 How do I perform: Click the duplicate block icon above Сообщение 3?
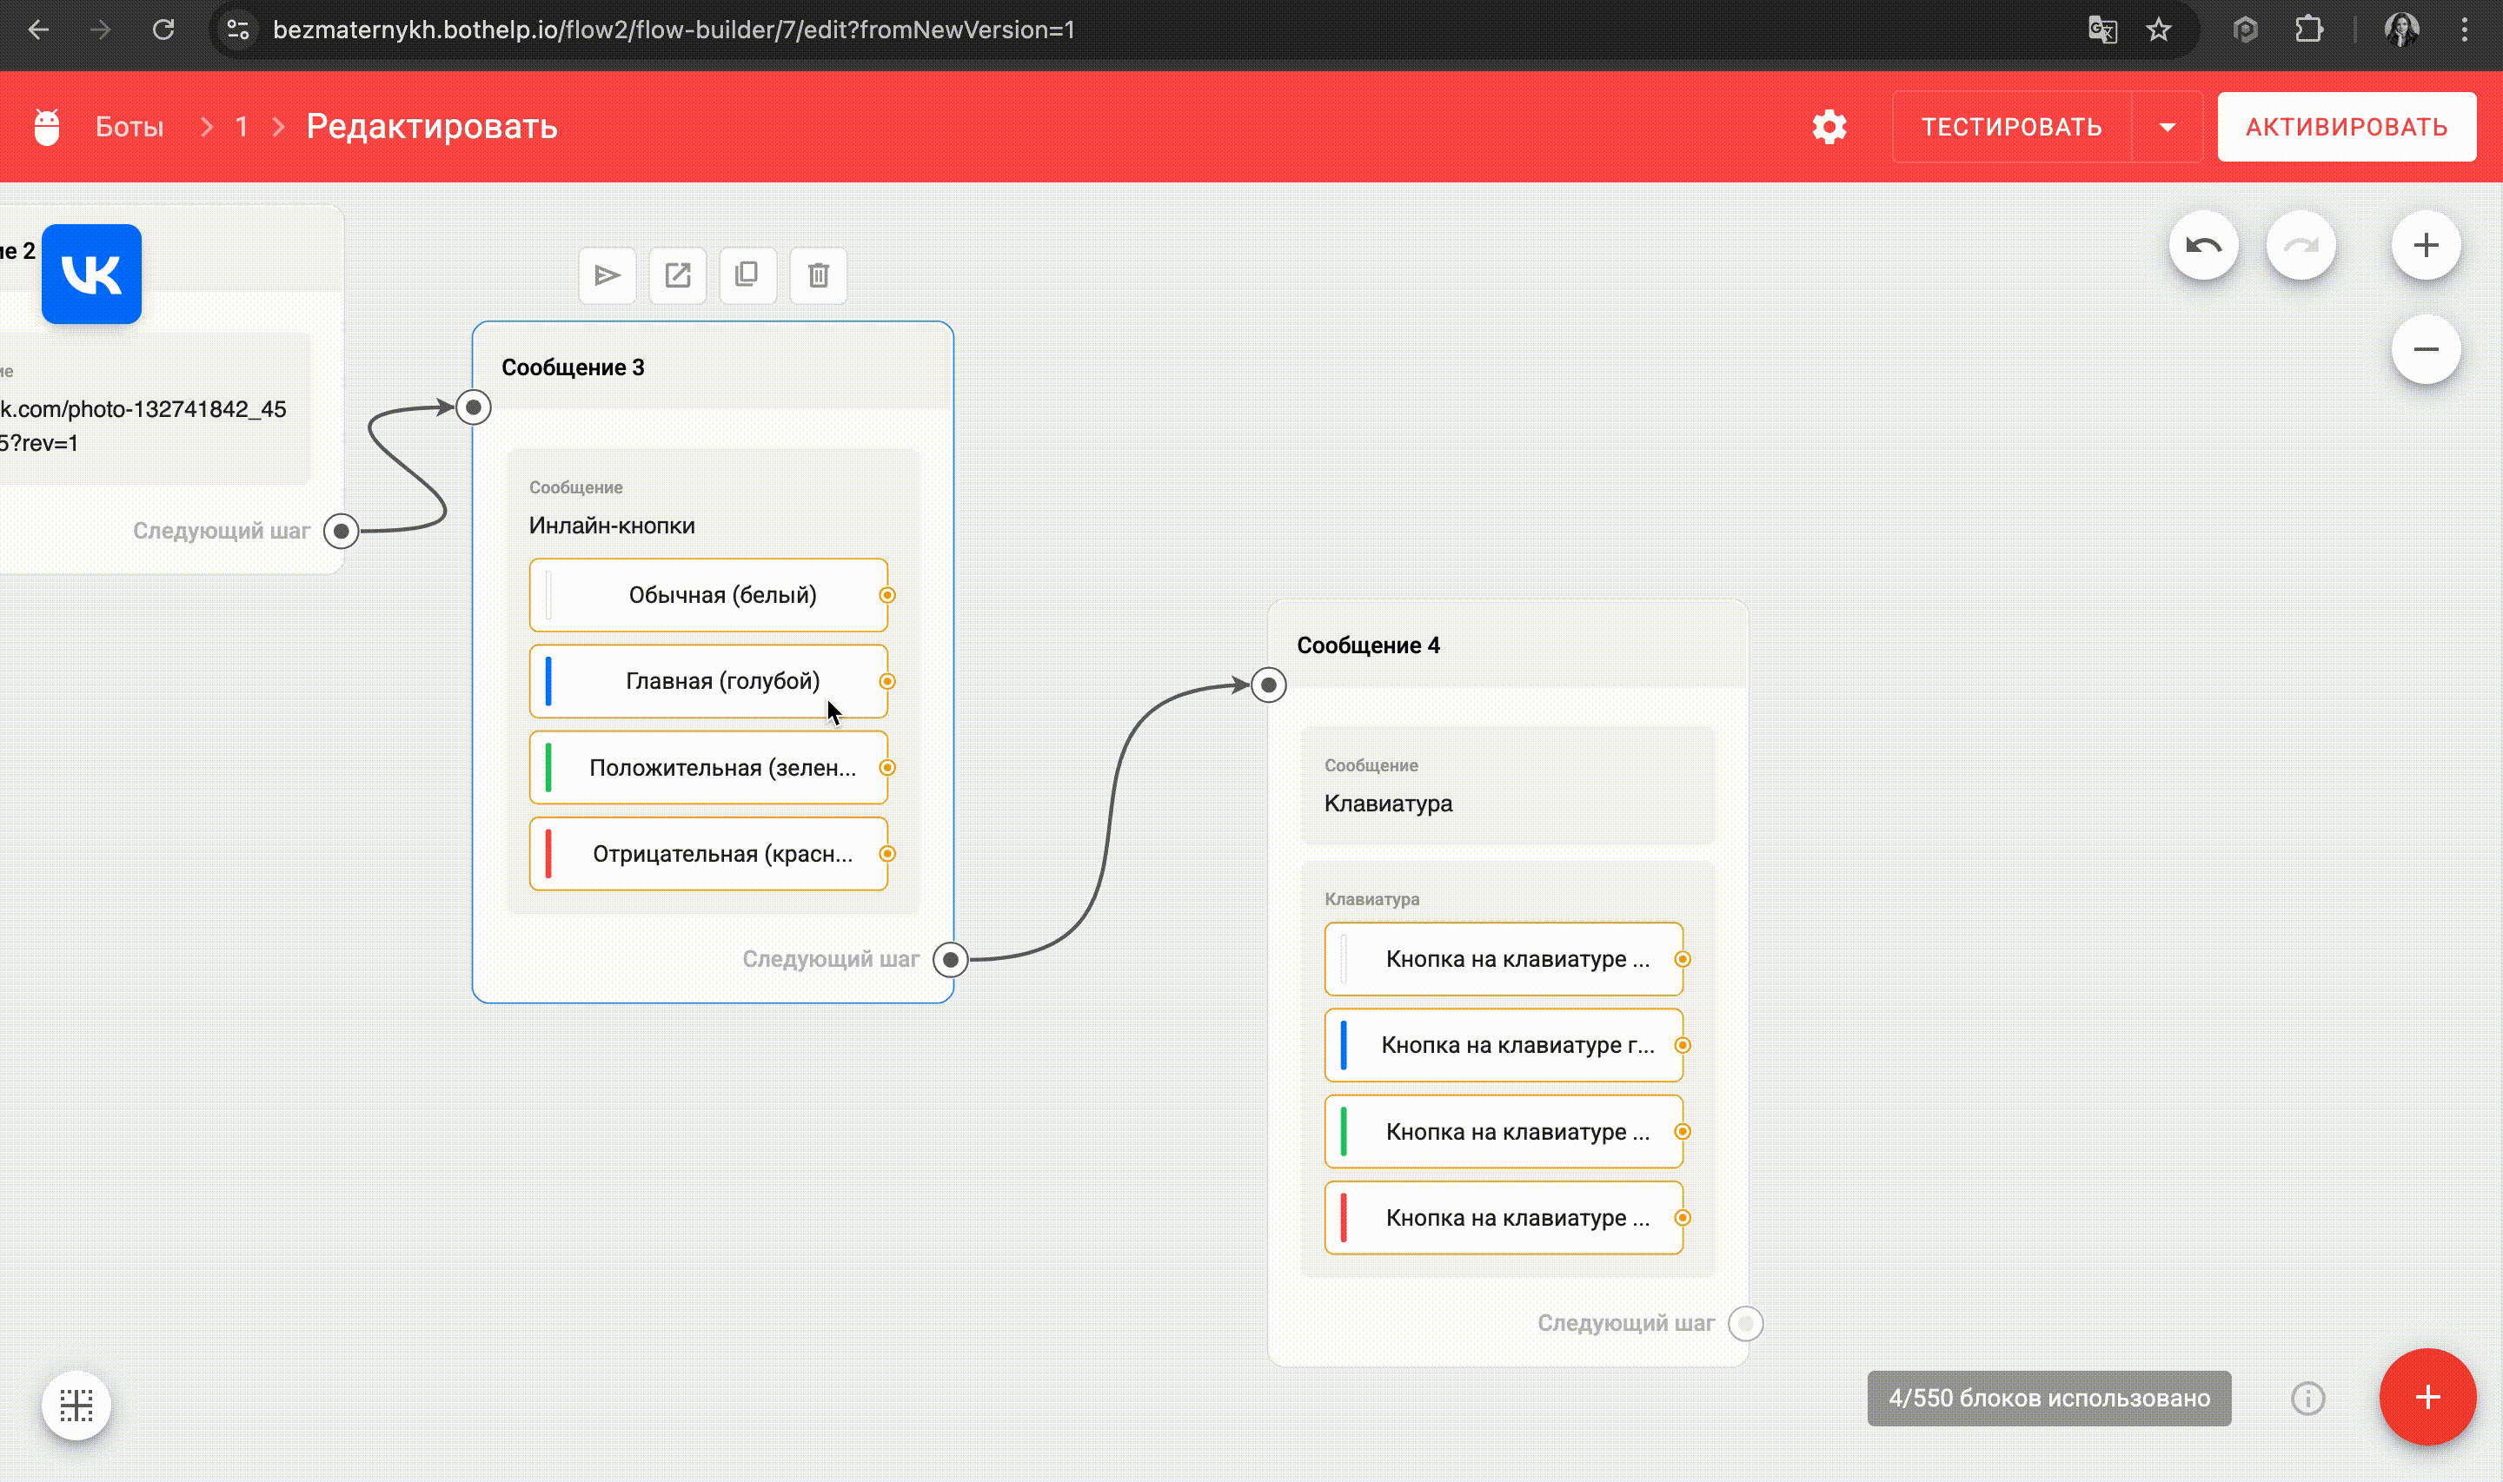(x=747, y=275)
